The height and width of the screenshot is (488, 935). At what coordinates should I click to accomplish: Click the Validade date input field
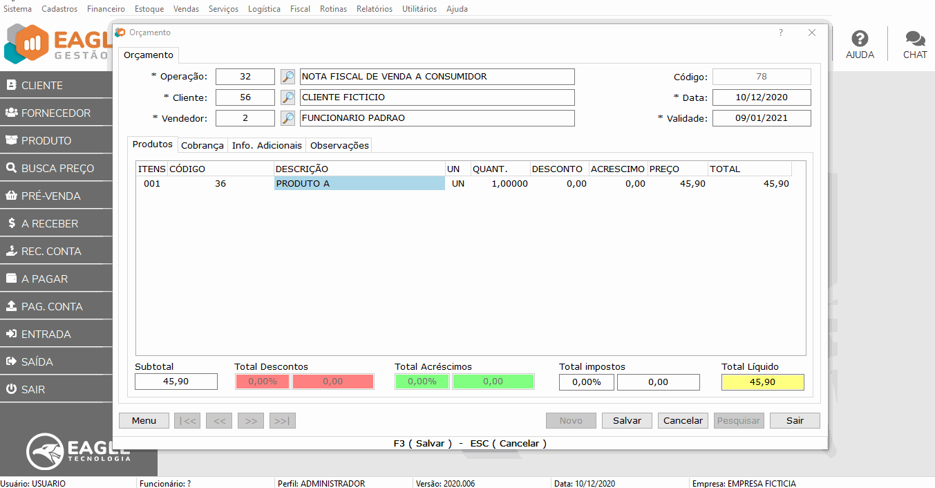coord(761,118)
